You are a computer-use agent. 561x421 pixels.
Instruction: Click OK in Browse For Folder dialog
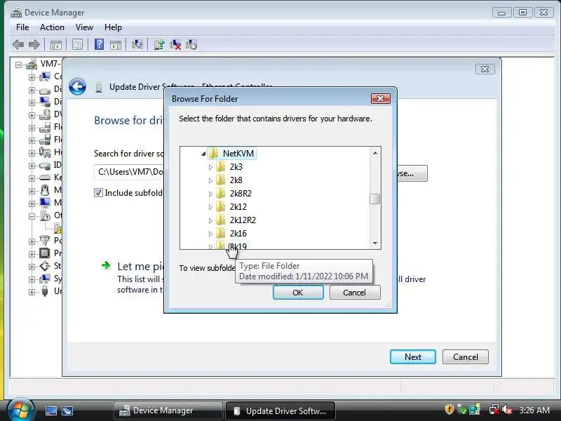(298, 293)
